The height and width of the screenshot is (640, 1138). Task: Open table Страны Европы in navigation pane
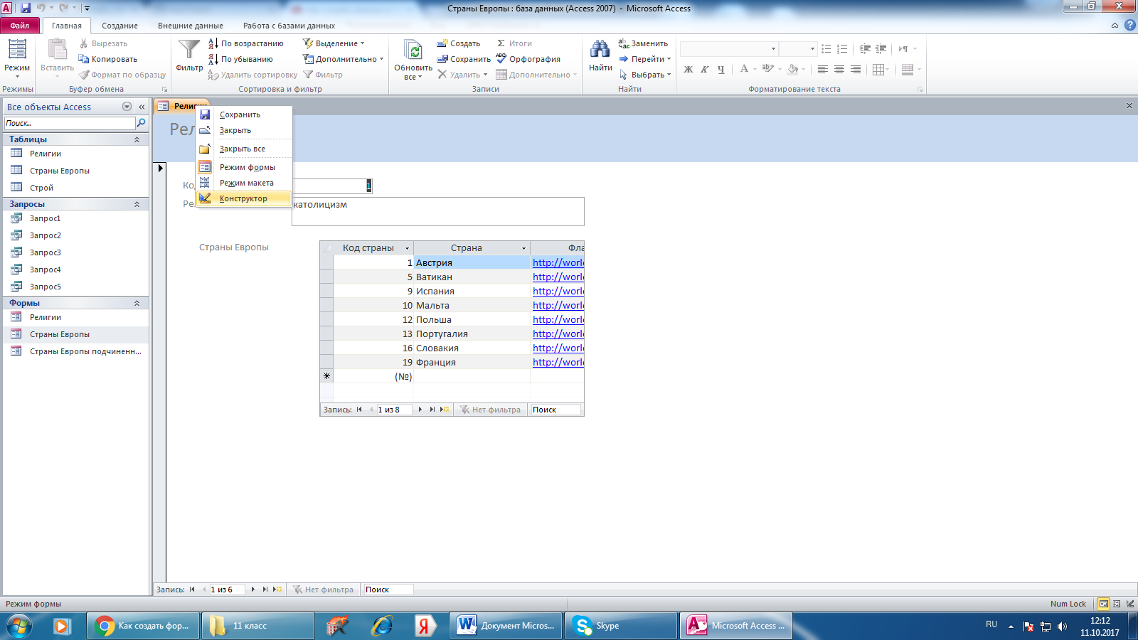60,171
